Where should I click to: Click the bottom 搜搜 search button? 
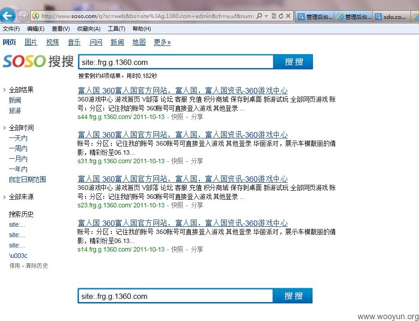click(293, 296)
